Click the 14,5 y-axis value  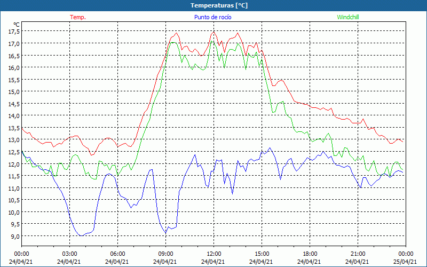pos(14,104)
